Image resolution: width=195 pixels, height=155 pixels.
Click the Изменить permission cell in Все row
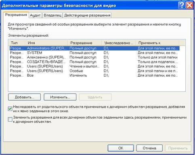tap(78, 75)
